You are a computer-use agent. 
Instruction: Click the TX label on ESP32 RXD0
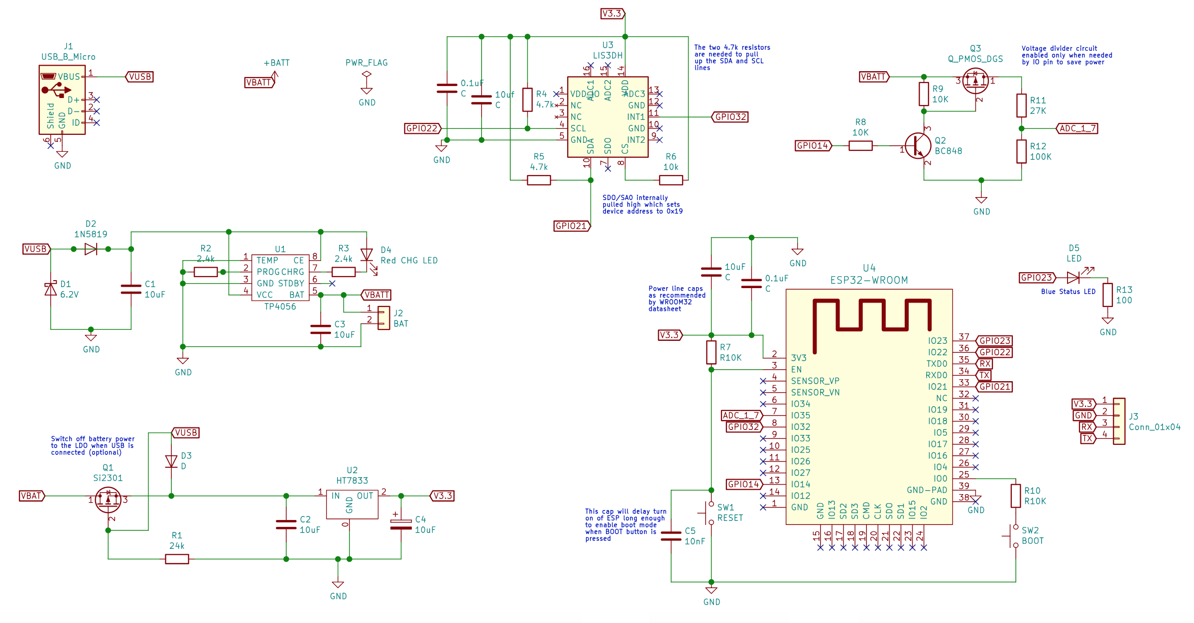tap(983, 375)
